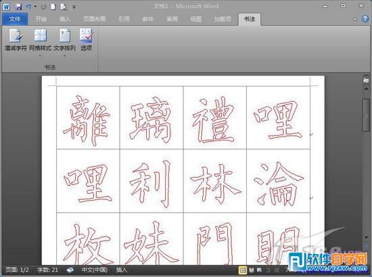Click the proofing status icon in status bar
The width and height of the screenshot is (372, 277).
[x=70, y=270]
